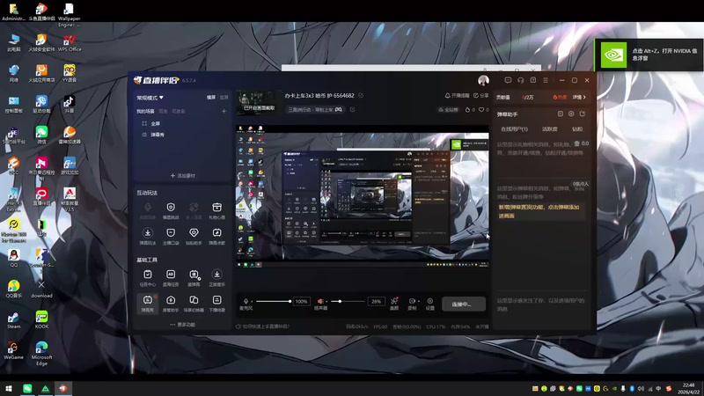The width and height of the screenshot is (704, 396).
Task: Open customer service headset icon
Action: pos(520,80)
